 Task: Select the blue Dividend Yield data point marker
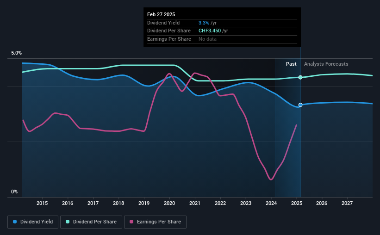coord(300,105)
